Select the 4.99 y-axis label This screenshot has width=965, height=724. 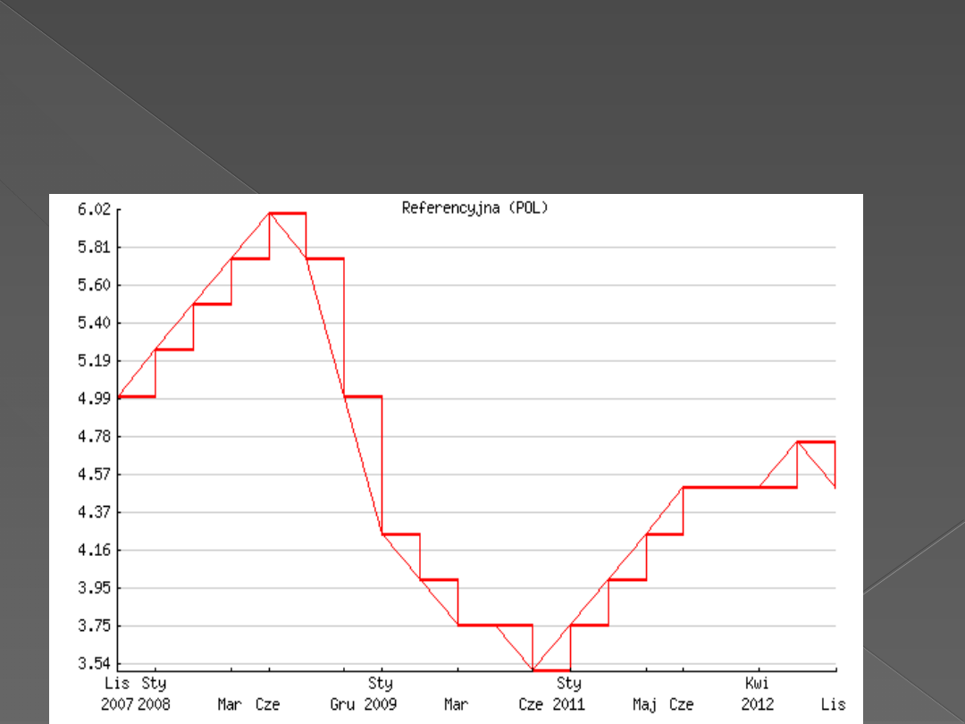pos(94,399)
